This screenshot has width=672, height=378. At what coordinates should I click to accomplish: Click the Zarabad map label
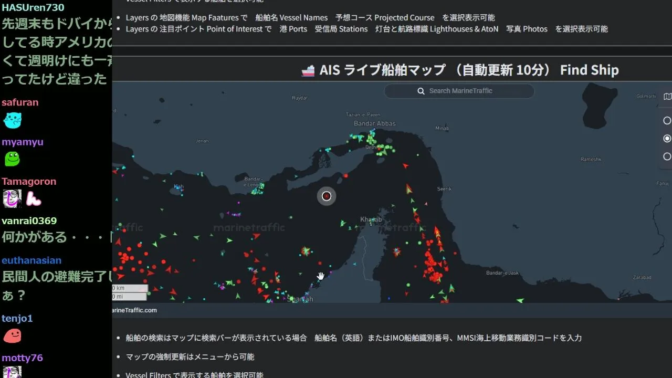642,277
